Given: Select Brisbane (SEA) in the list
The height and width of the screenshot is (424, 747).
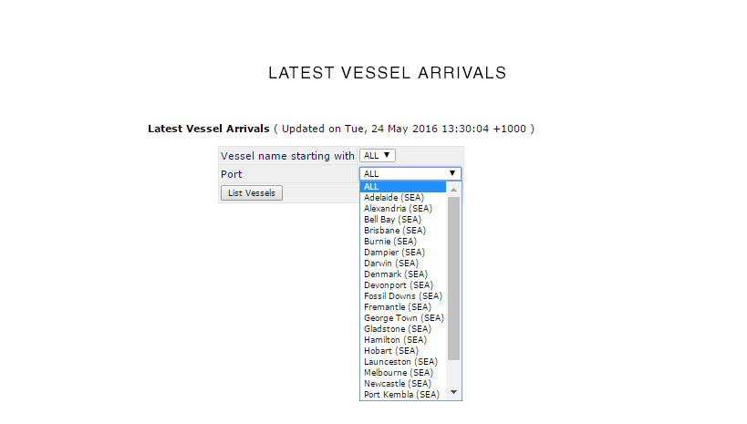Looking at the screenshot, I should pos(393,230).
